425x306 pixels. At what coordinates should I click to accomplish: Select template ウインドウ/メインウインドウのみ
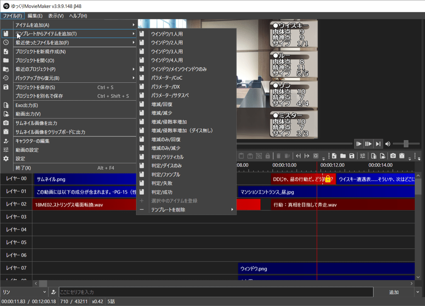(x=186, y=69)
